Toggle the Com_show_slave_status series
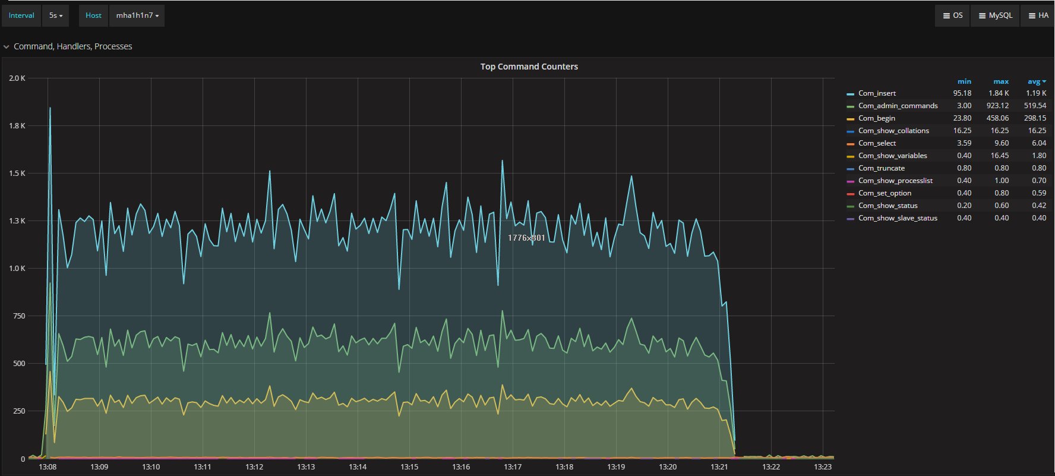The width and height of the screenshot is (1055, 476). click(x=898, y=218)
